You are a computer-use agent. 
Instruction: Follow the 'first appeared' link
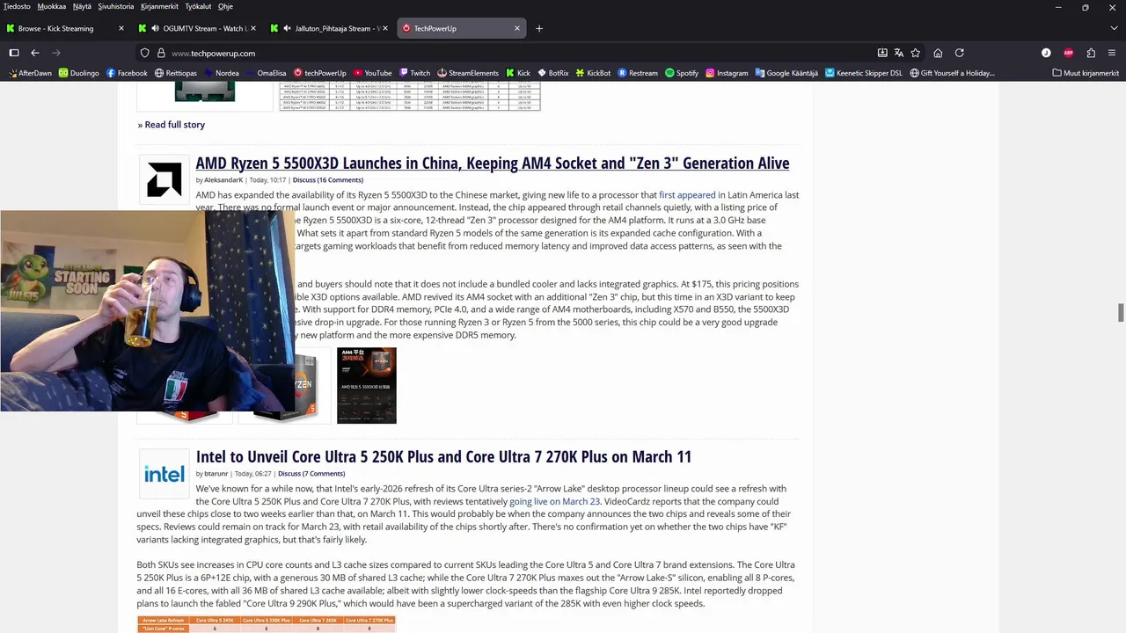pyautogui.click(x=687, y=195)
